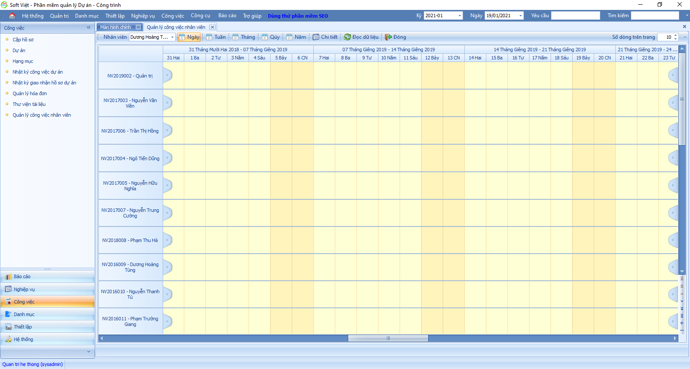
Task: Select the Tháng month view icon
Action: [x=236, y=37]
